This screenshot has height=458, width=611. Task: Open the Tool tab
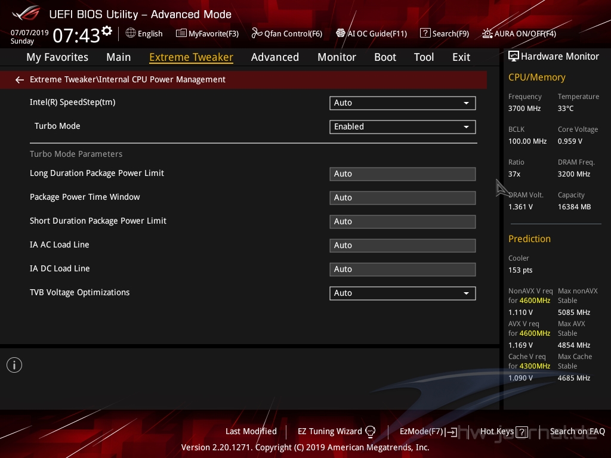(x=424, y=57)
